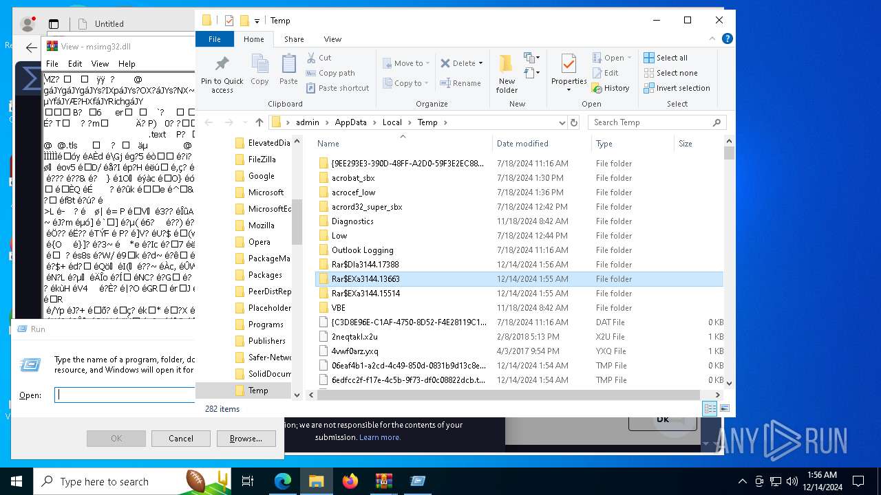Launch Microsoft Edge from the taskbar
Screen dimensions: 881x495
pyautogui.click(x=283, y=481)
